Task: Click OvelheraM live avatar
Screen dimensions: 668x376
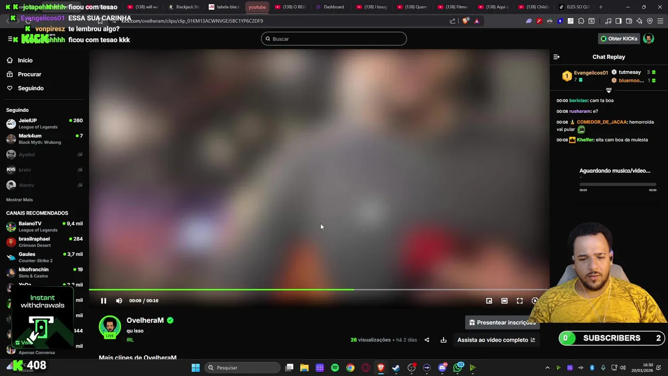Action: [x=110, y=327]
